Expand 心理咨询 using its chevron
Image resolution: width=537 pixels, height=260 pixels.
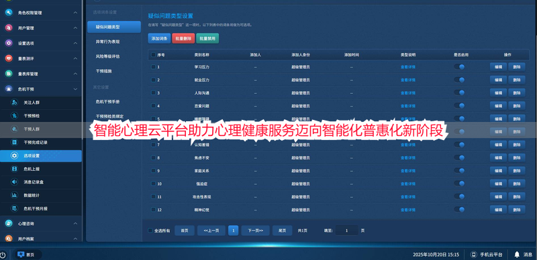pos(75,223)
